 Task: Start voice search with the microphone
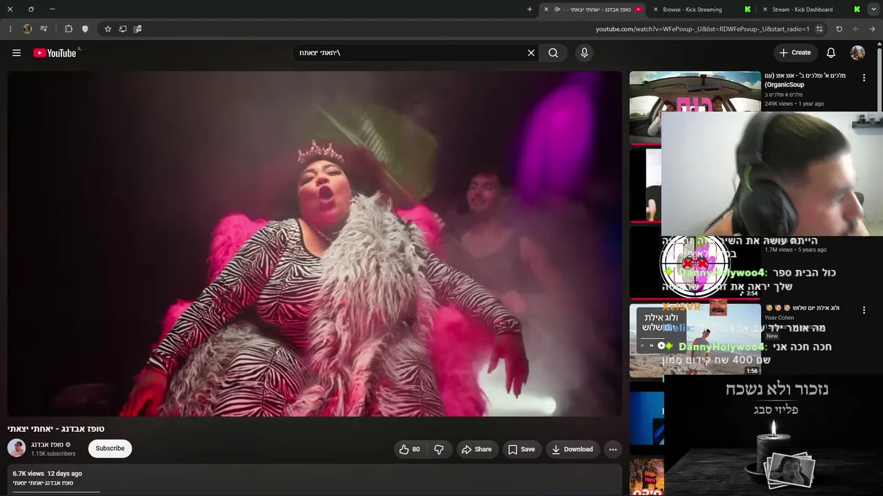click(x=584, y=53)
